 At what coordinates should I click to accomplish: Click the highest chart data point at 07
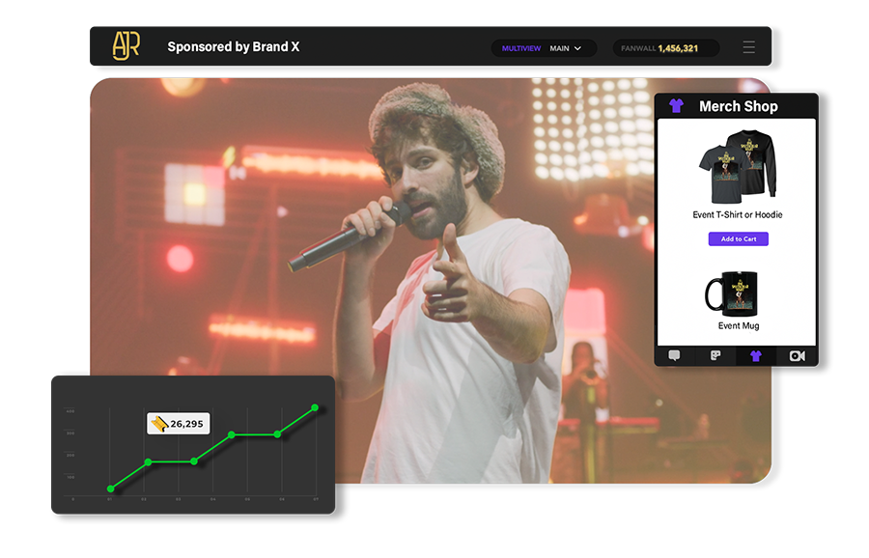315,408
